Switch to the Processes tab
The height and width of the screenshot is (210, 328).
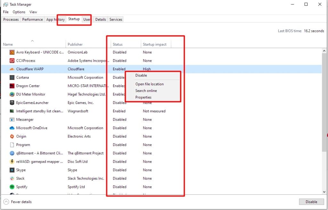[11, 19]
